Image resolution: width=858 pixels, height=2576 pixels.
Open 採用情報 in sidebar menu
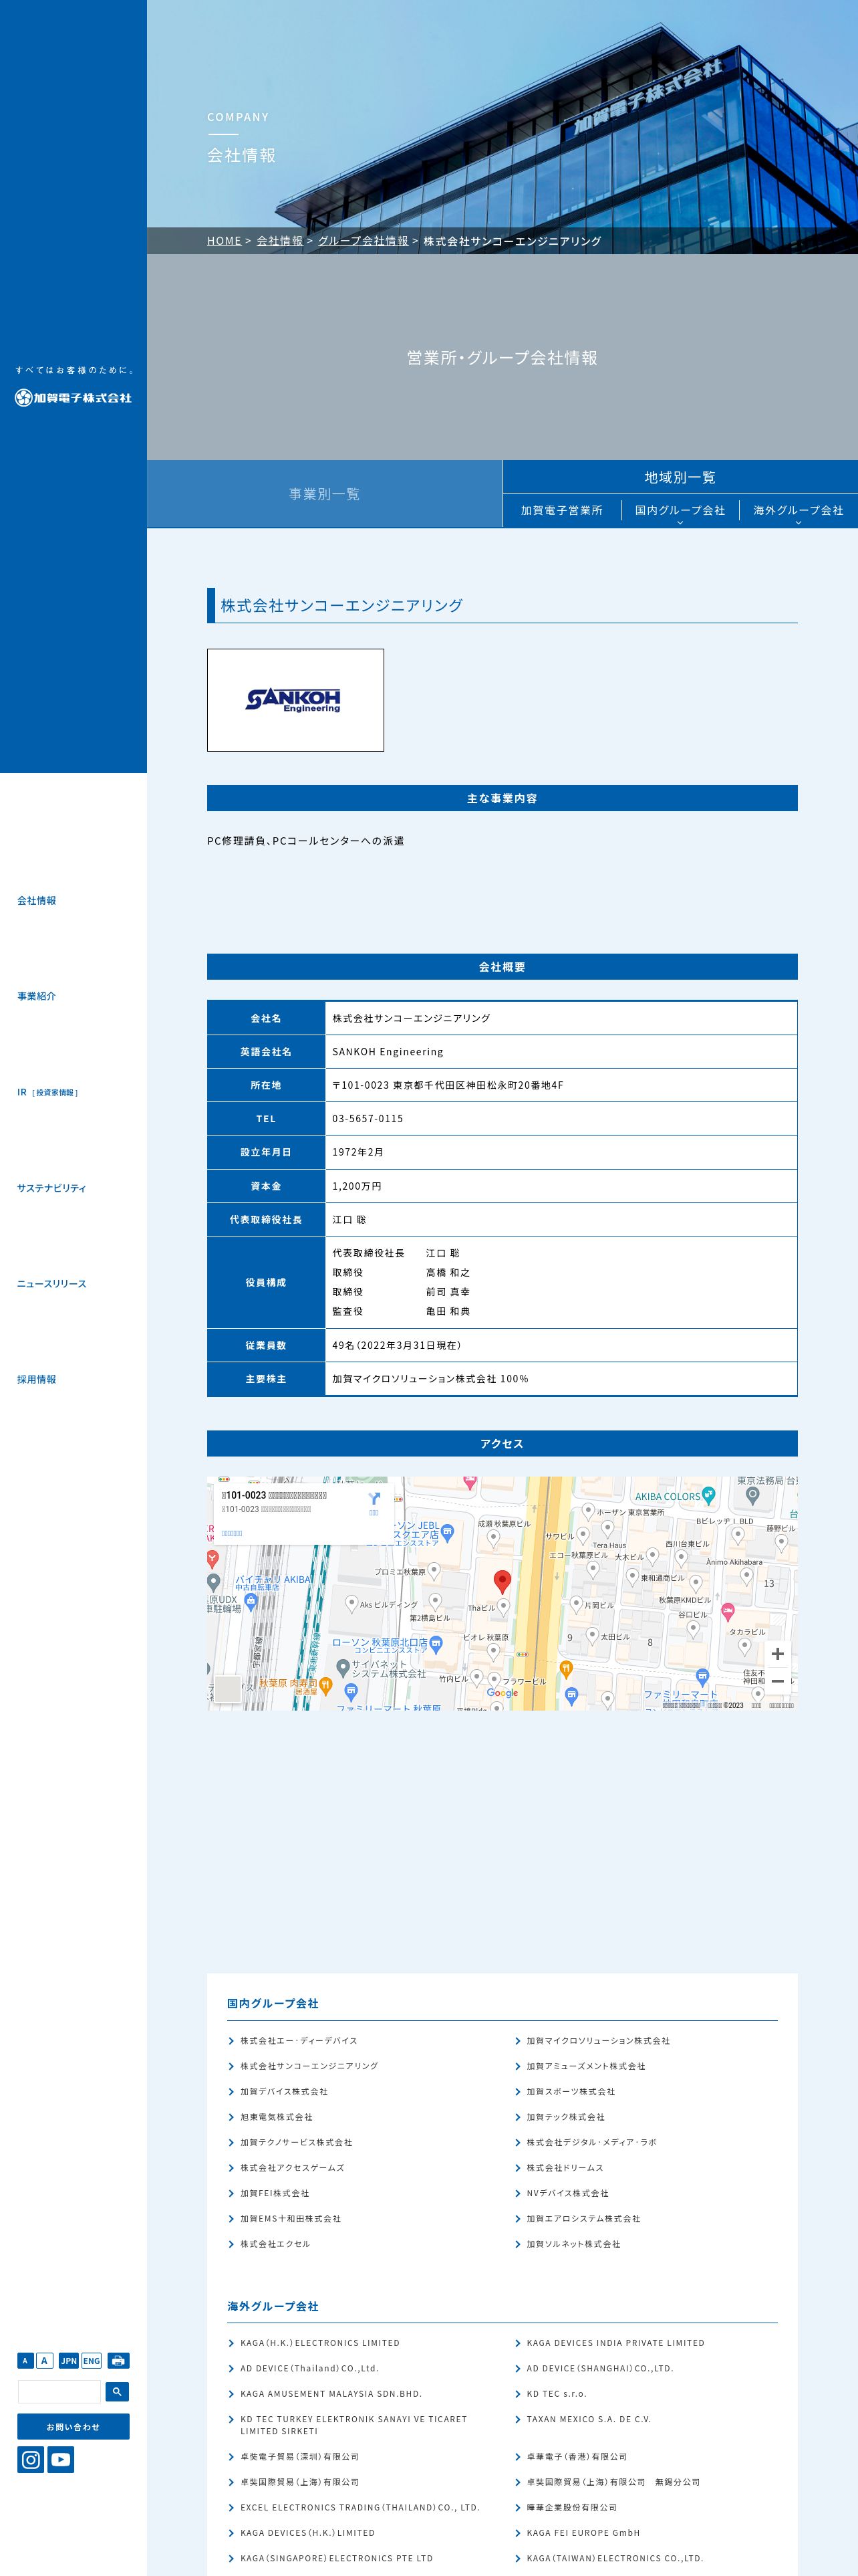coord(37,1380)
